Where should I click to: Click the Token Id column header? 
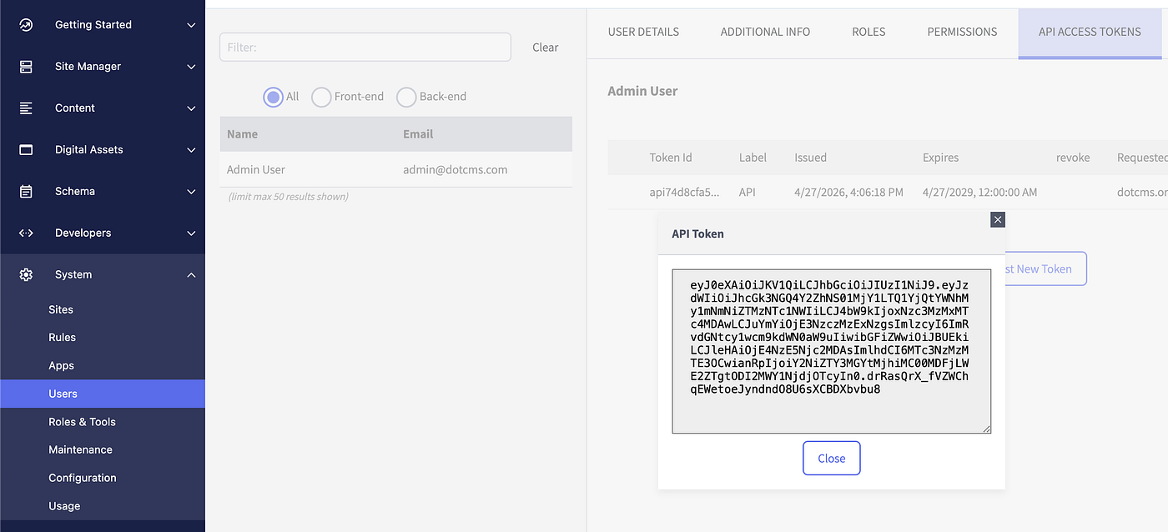(x=671, y=157)
